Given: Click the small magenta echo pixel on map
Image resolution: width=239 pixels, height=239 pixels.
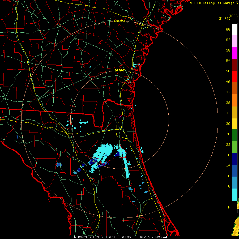Looking at the screenshot, I should tap(120, 117).
